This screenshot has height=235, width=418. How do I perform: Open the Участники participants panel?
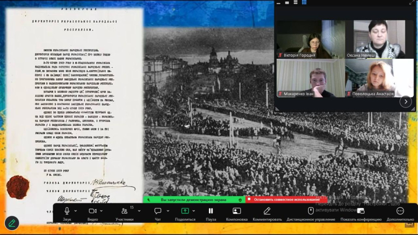pyautogui.click(x=125, y=212)
